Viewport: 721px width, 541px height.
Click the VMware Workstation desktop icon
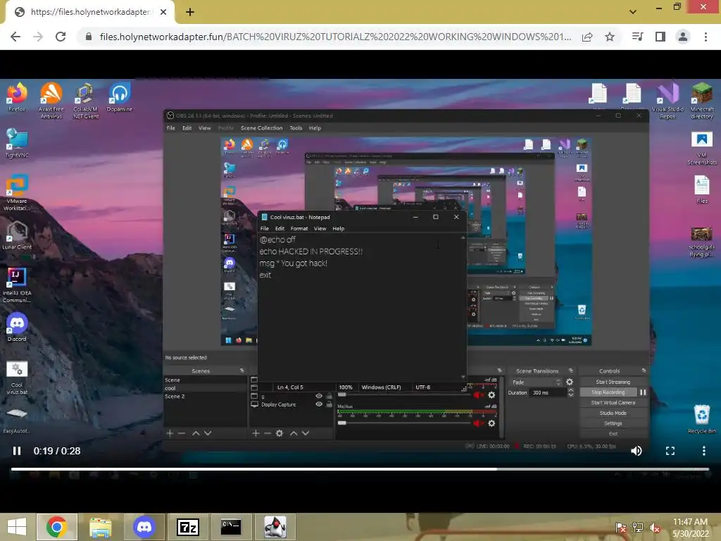click(17, 192)
